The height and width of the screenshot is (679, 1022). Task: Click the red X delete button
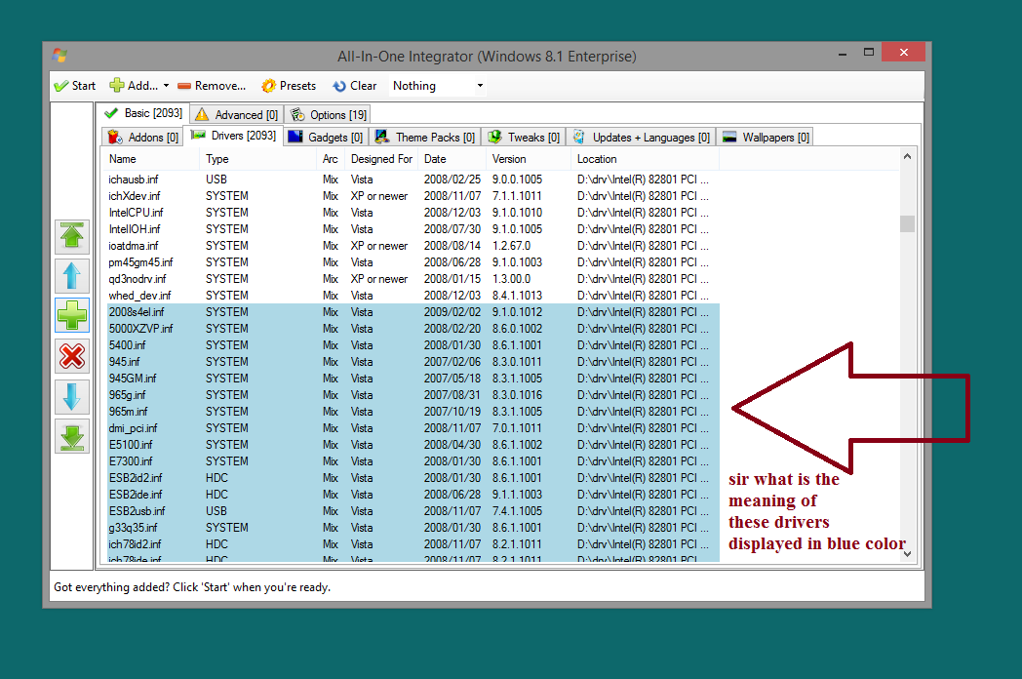pyautogui.click(x=72, y=356)
